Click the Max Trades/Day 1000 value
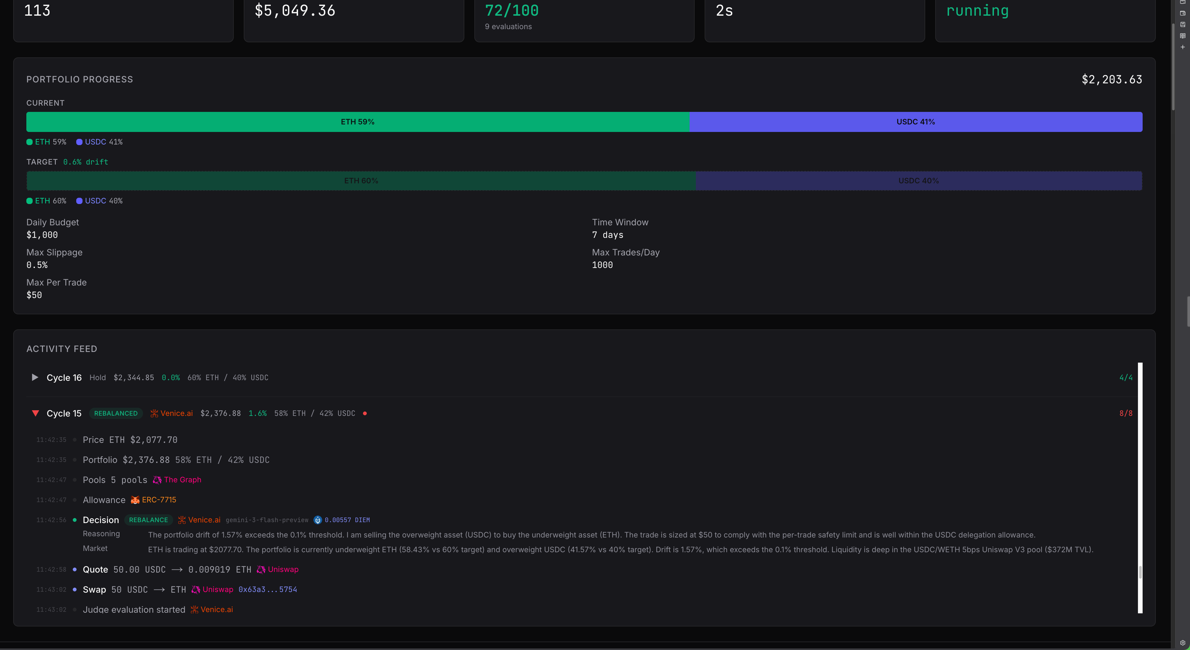This screenshot has width=1190, height=650. point(602,265)
